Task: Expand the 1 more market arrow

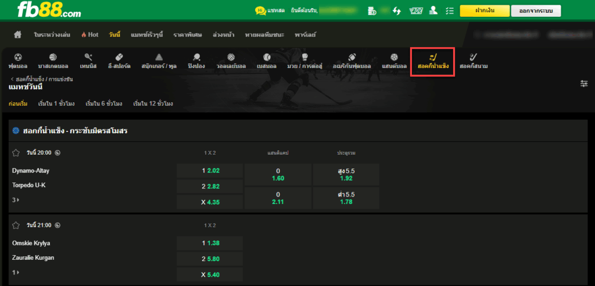Action: tap(16, 272)
